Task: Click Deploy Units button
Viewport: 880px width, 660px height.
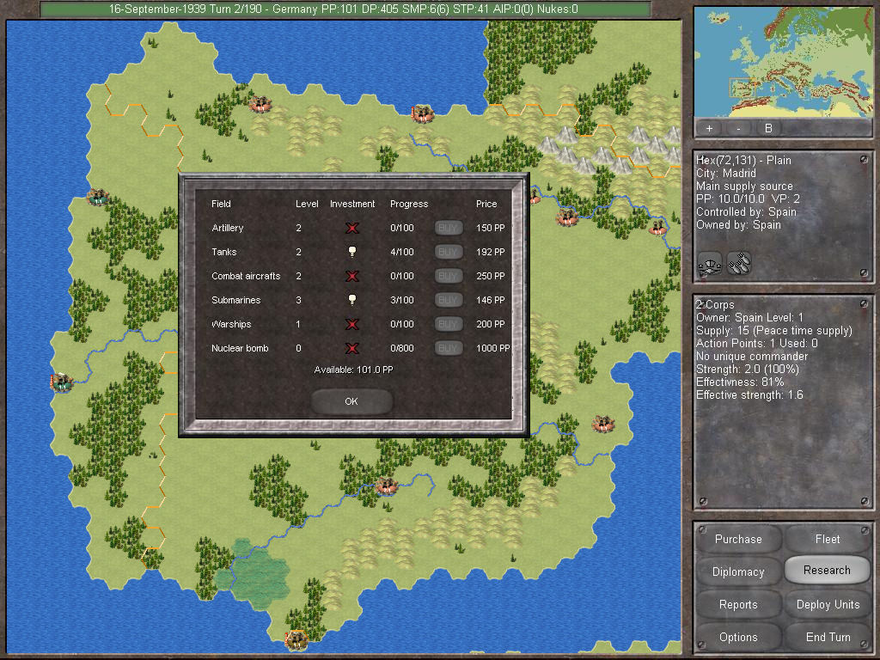Action: pos(828,604)
